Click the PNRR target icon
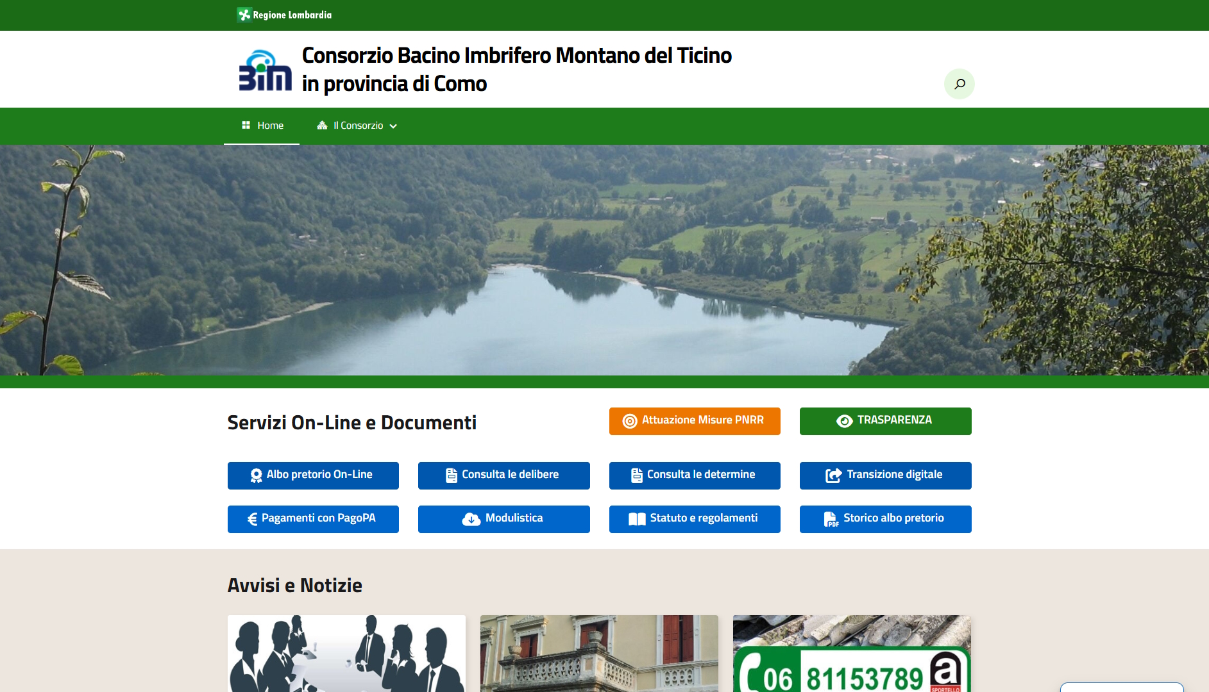 [630, 421]
